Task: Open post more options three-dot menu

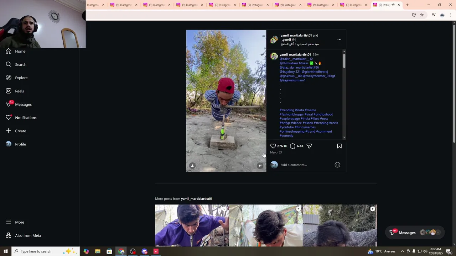Action: click(x=339, y=39)
